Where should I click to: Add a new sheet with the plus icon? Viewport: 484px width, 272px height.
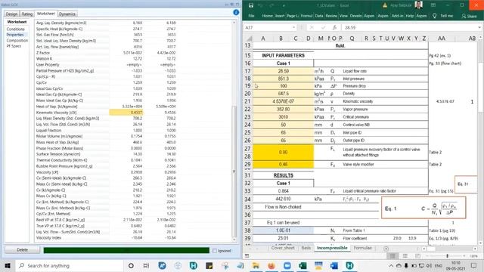pos(386,249)
